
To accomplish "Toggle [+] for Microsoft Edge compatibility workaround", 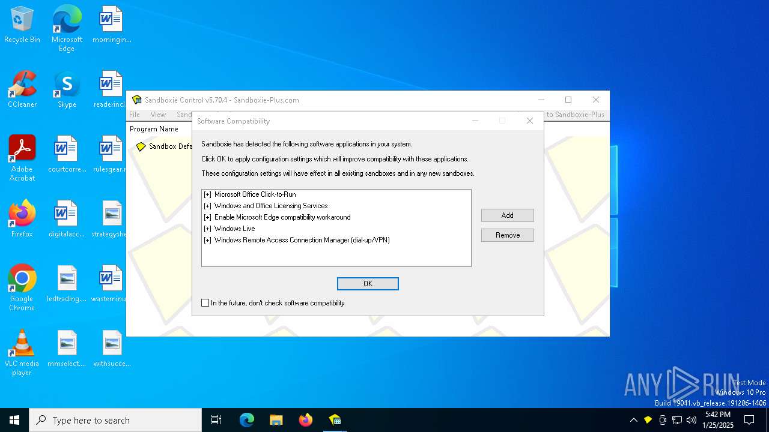I will click(207, 217).
